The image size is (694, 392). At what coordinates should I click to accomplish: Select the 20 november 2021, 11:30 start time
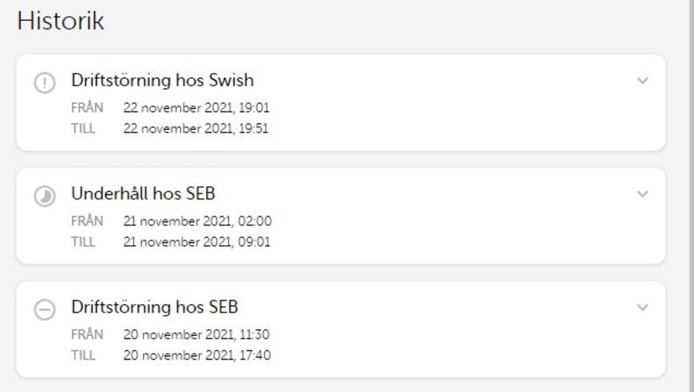(196, 334)
